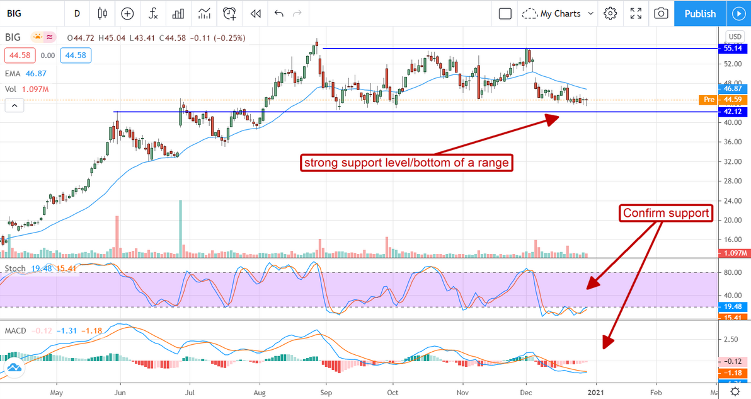Open the candlestick chart style selector
Image resolution: width=751 pixels, height=399 pixels.
103,13
